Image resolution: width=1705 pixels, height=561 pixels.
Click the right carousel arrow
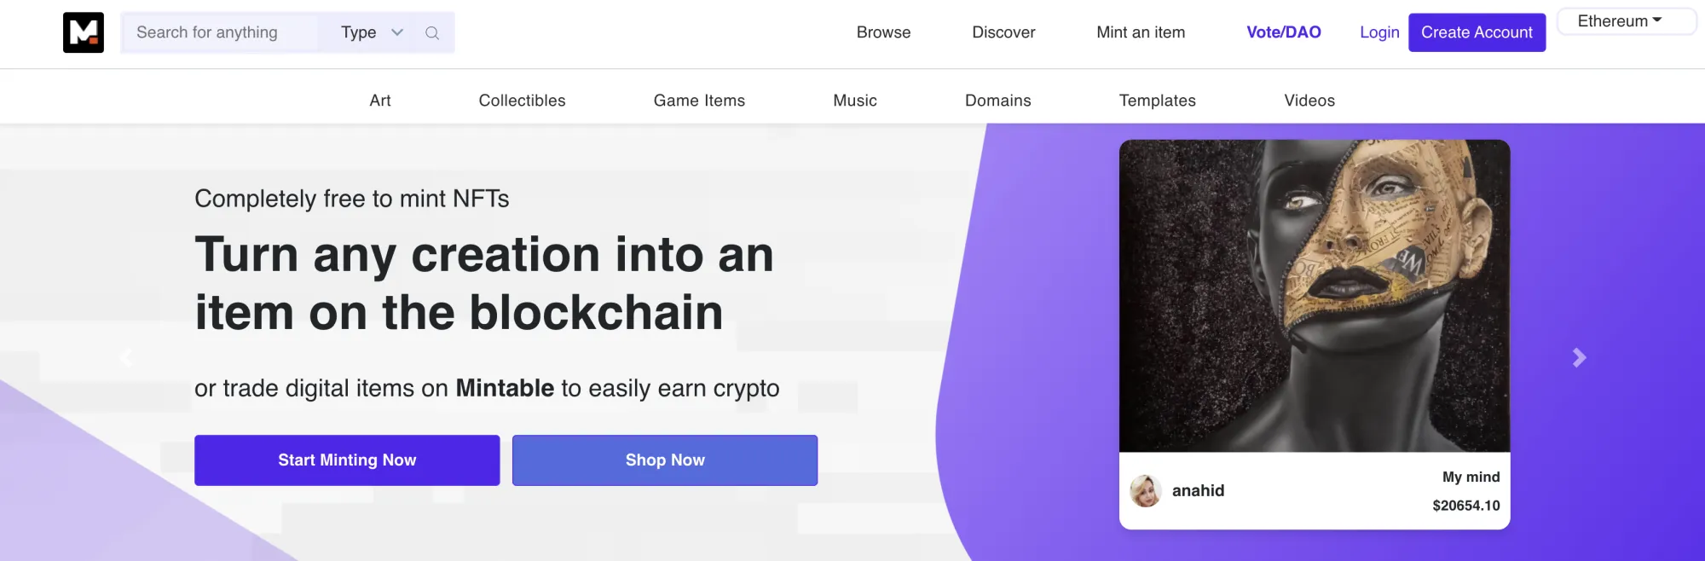coord(1579,357)
